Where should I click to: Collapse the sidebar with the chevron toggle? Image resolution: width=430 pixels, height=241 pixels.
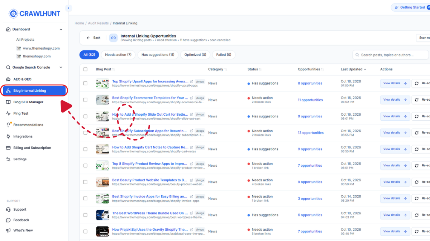[68, 8]
